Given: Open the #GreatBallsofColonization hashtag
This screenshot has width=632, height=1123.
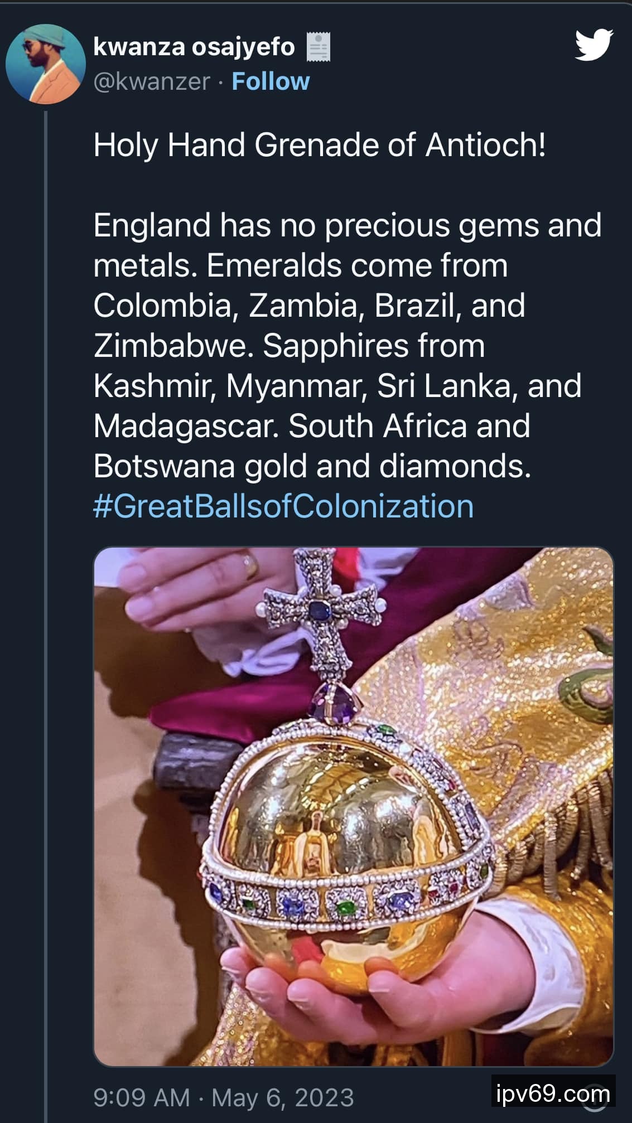Looking at the screenshot, I should [x=283, y=506].
